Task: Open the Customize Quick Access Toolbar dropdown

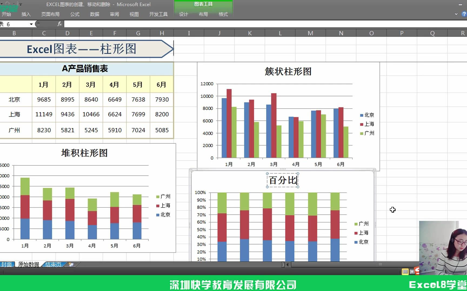Action: tap(21, 4)
